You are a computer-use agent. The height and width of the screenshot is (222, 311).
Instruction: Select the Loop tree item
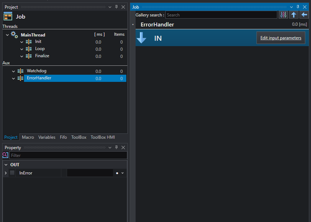click(40, 49)
